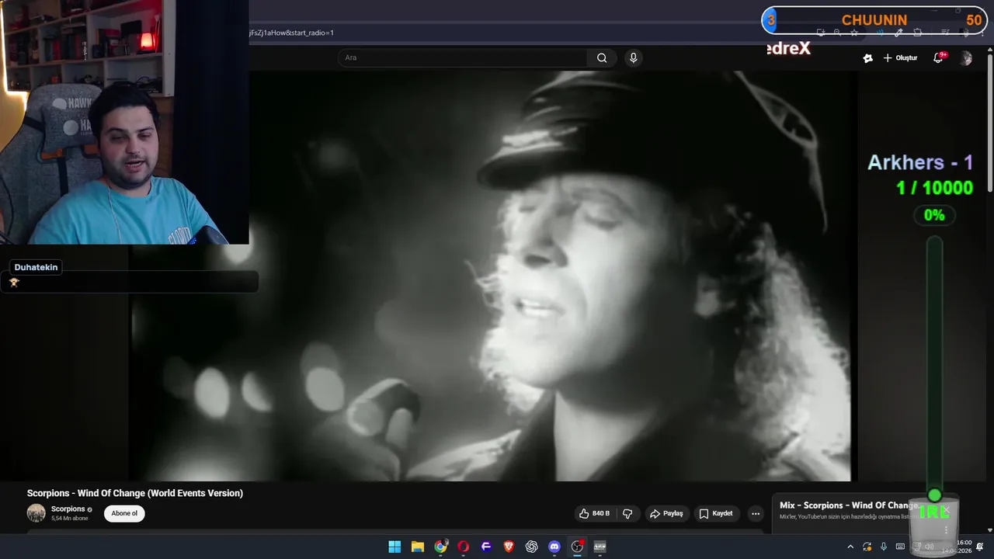This screenshot has height=559, width=994.
Task: Open the eyedropper extension icon
Action: coord(898,33)
